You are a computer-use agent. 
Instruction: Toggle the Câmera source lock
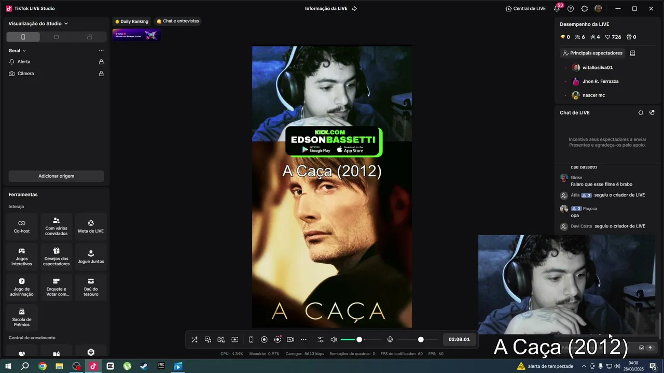(x=101, y=74)
